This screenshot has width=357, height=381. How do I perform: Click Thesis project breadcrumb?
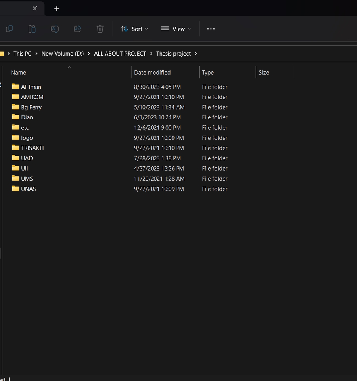[173, 54]
